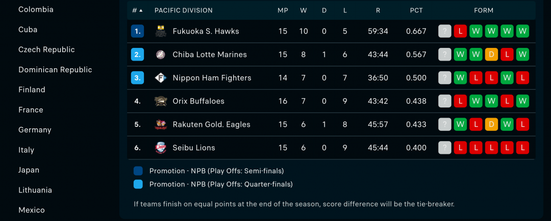Screen dimensions: 551x221
Task: Click the Seibu Lions team logo
Action: click(161, 148)
